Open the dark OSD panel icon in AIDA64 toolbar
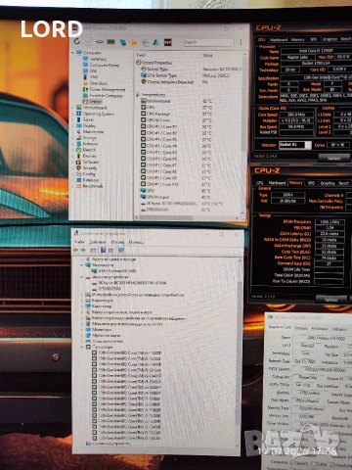This screenshot has height=470, width=352. (167, 42)
